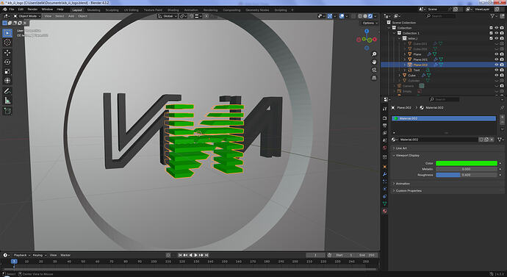Screen dimensions: 507x277
Task: Select the Select Box tool
Action: coord(7,32)
